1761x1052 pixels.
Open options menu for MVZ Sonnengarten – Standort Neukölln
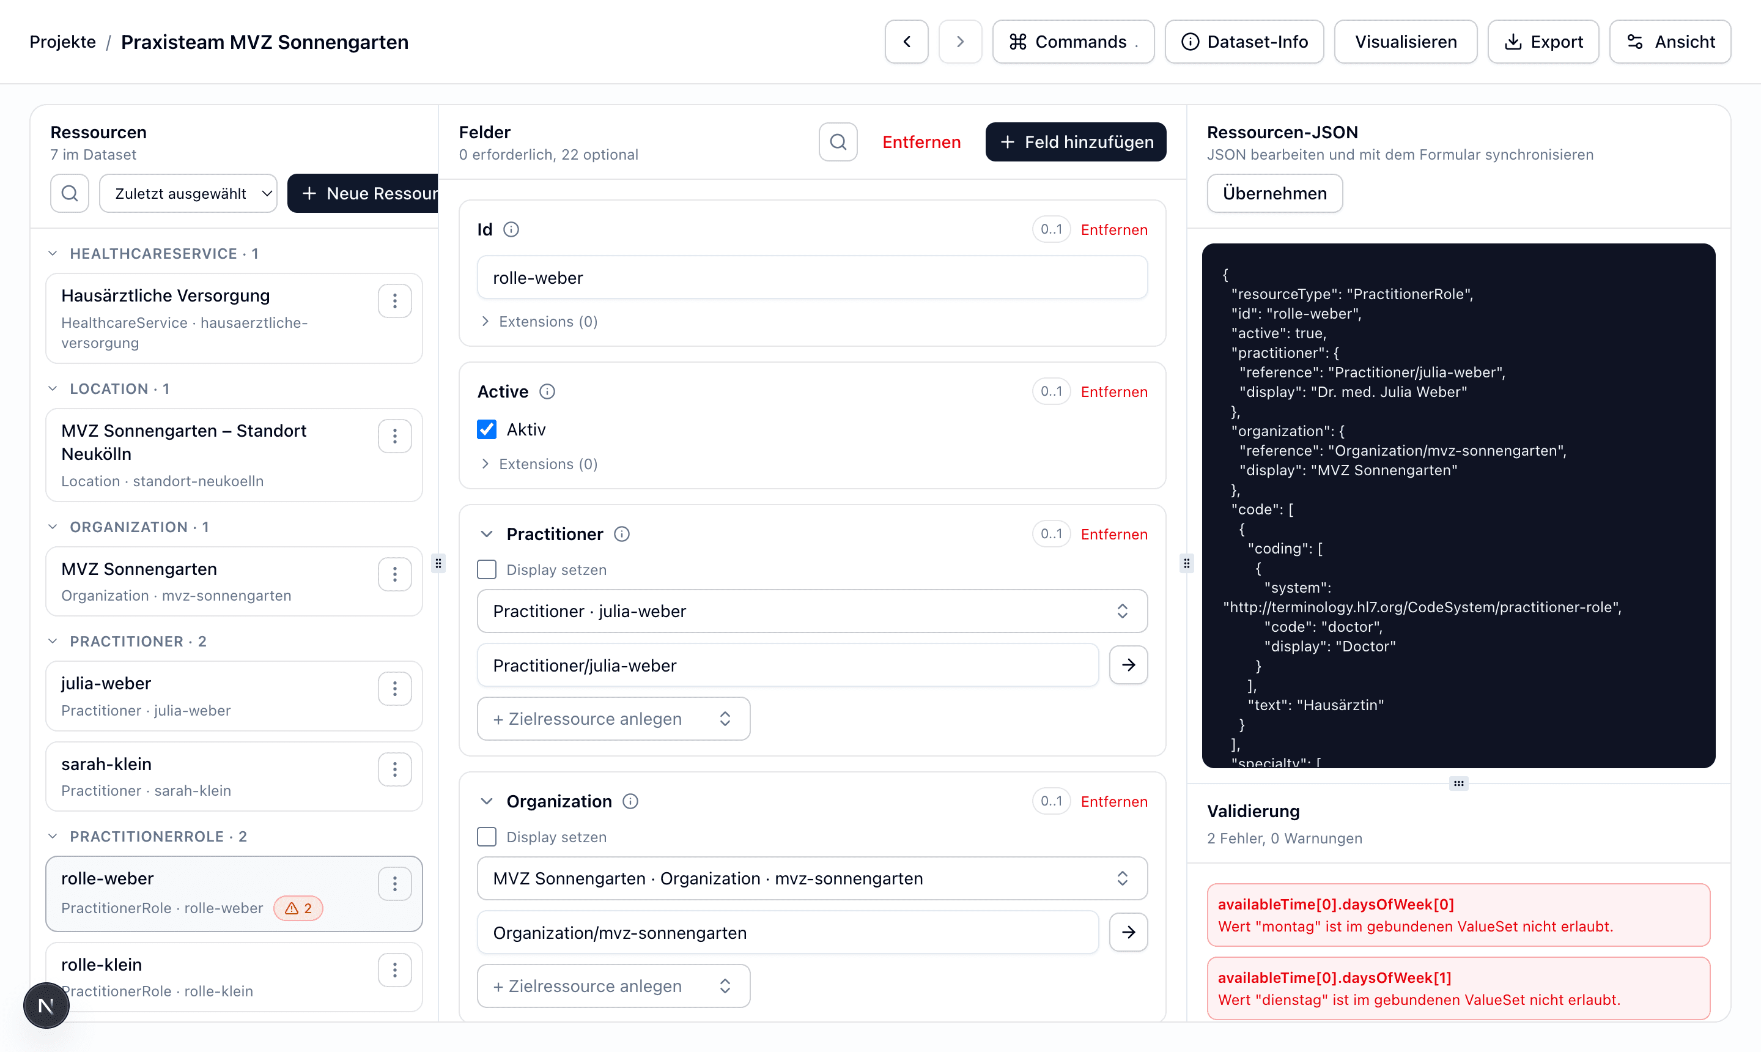(x=395, y=437)
